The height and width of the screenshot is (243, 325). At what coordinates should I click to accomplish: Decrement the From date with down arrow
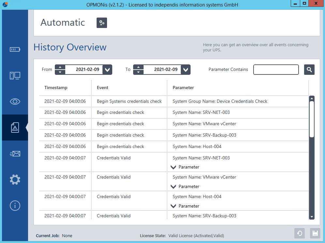point(60,72)
